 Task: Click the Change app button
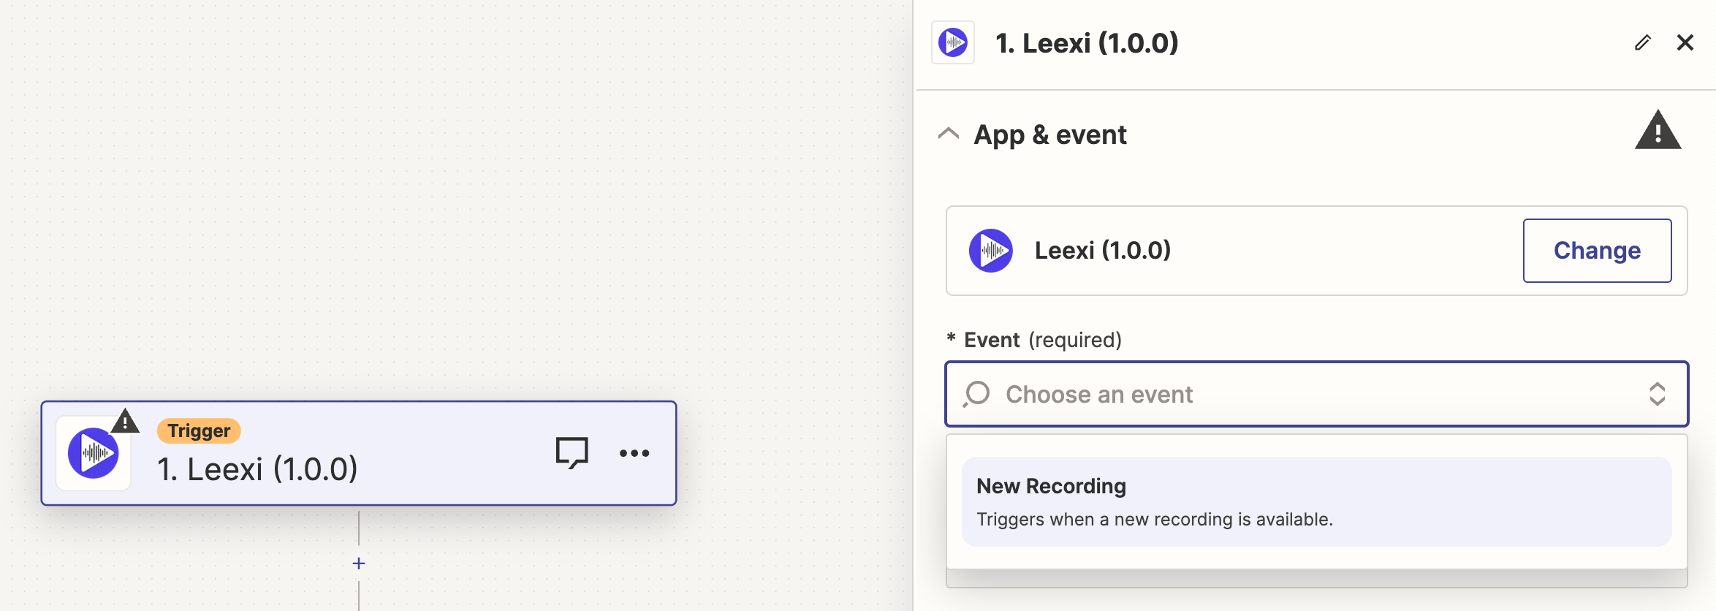pyautogui.click(x=1597, y=251)
